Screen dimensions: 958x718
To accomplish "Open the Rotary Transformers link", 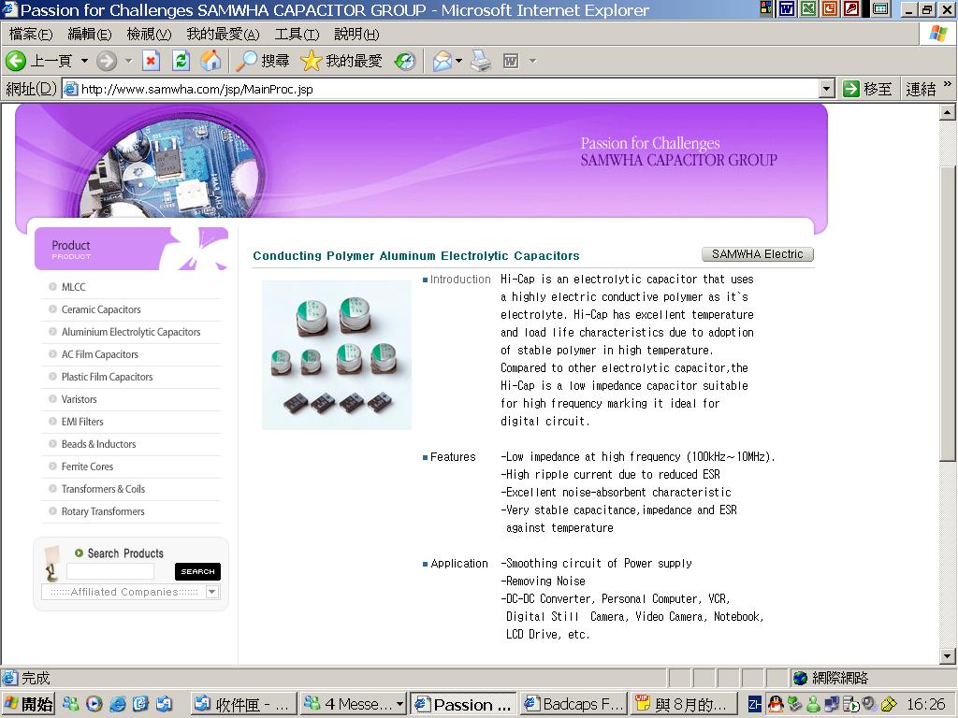I will coord(103,511).
